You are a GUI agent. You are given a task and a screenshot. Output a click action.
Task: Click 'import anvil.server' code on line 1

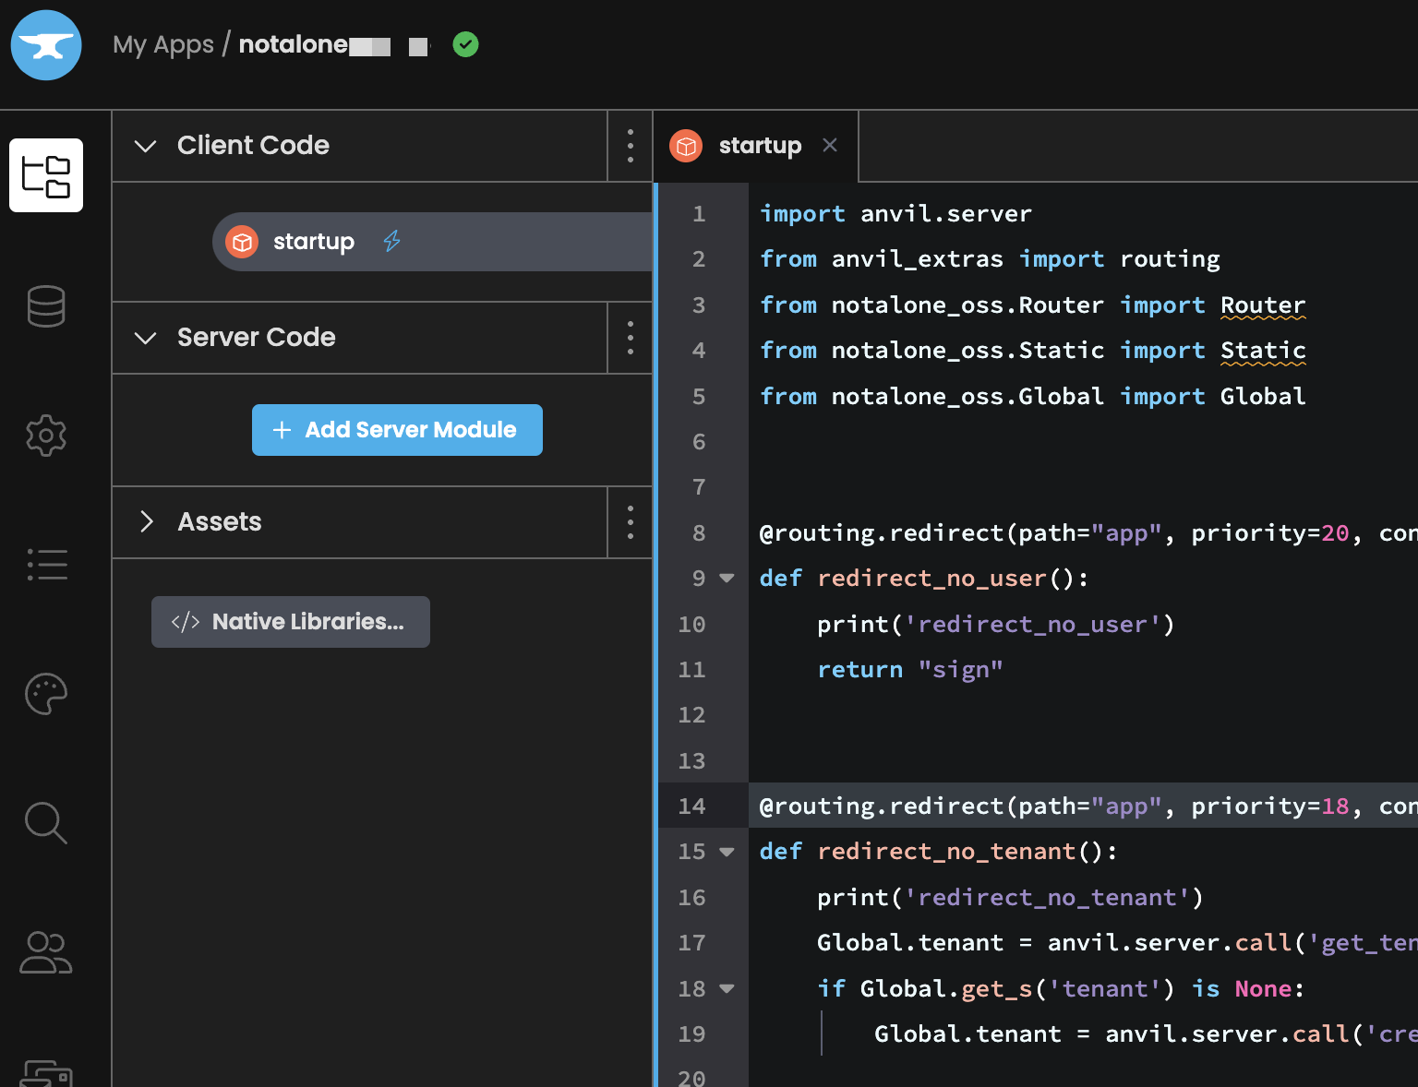click(x=895, y=214)
